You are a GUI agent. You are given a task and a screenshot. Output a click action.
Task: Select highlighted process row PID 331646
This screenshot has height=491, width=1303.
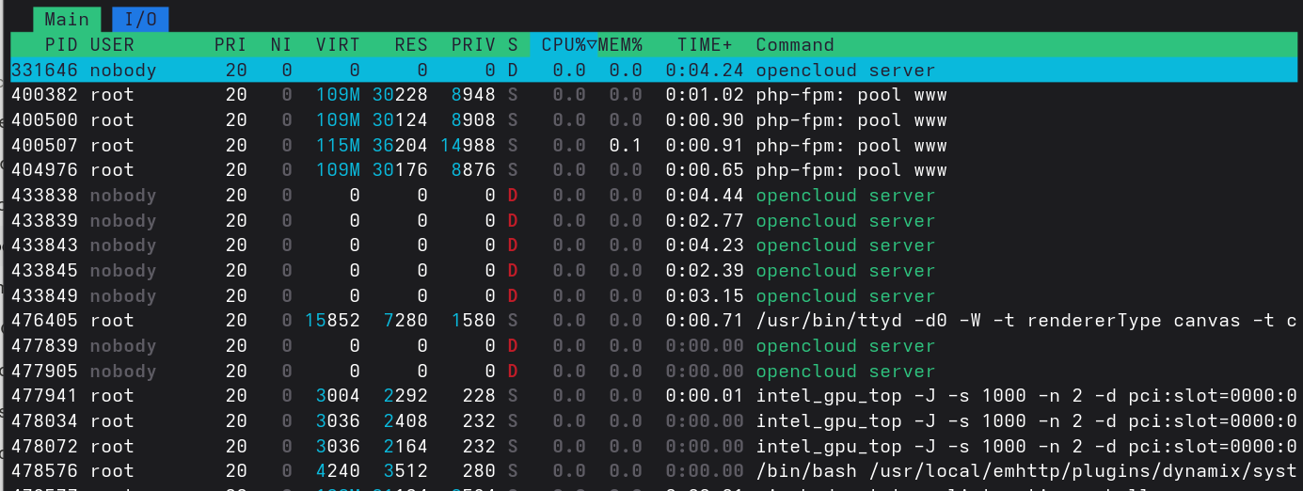coord(653,70)
